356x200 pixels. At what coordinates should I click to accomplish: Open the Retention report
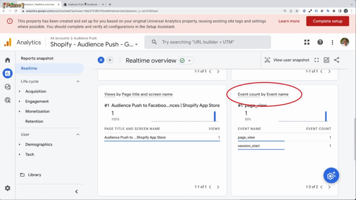coord(34,121)
